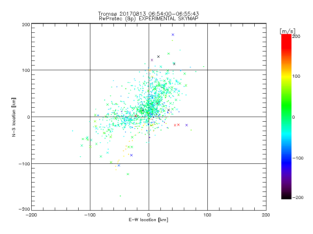Click the black bottom of the colorbar
313x234 pixels.
coord(286,197)
